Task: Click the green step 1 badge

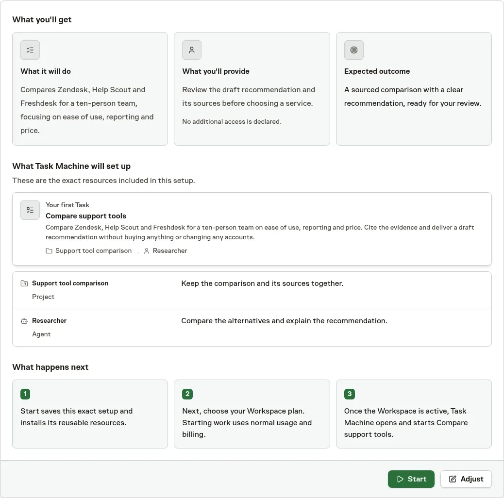Action: tap(25, 394)
